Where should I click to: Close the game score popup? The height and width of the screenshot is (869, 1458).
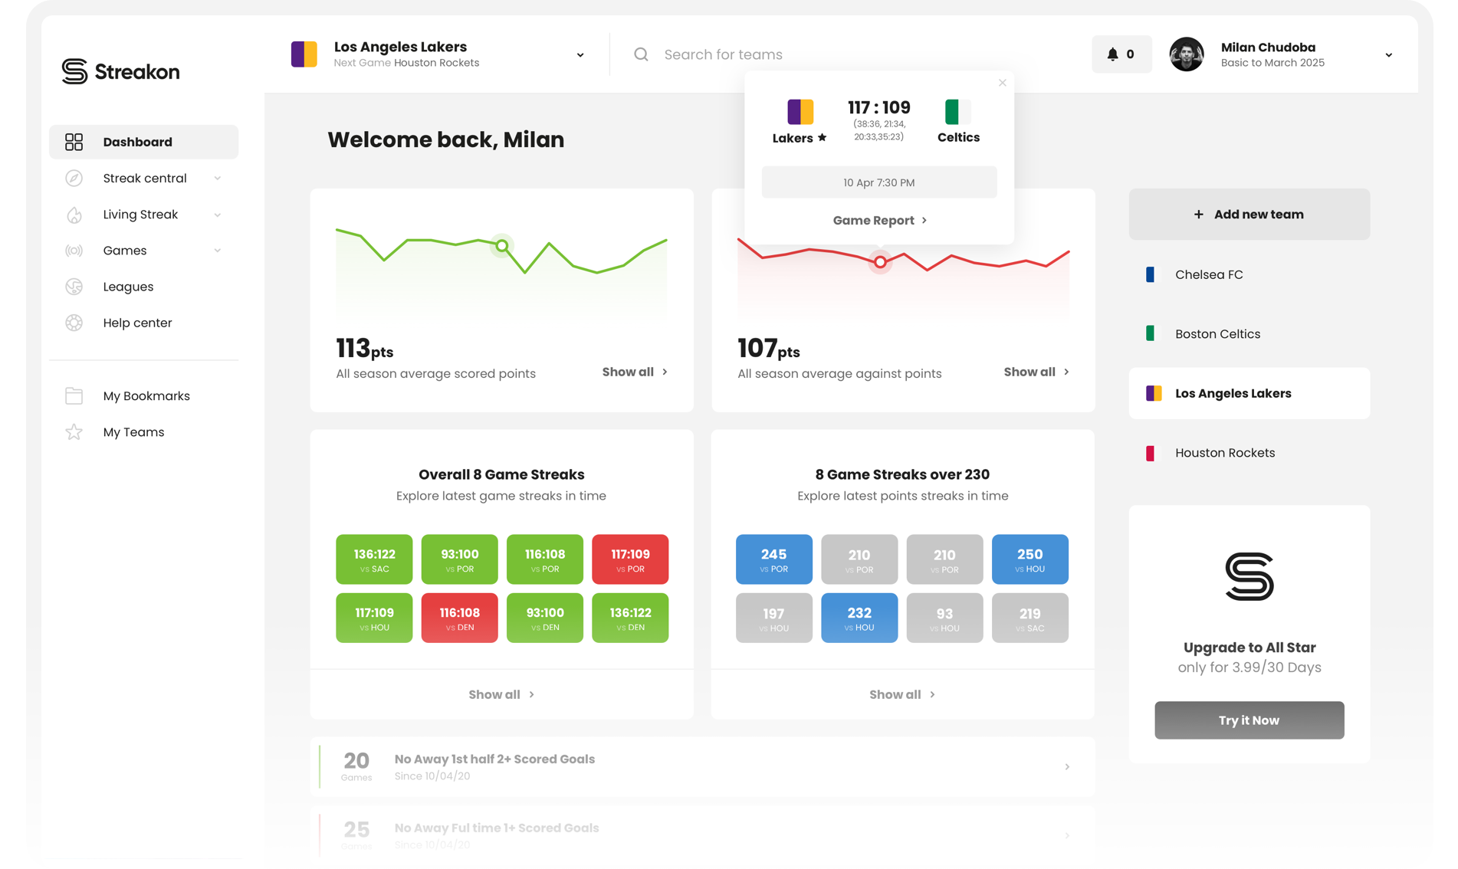[1002, 83]
